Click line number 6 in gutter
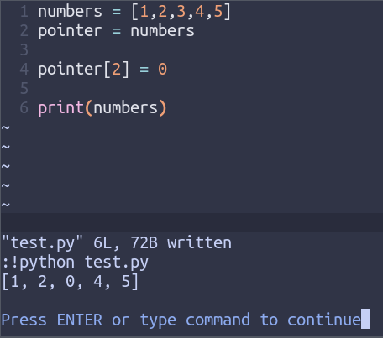This screenshot has width=383, height=338. (x=24, y=107)
